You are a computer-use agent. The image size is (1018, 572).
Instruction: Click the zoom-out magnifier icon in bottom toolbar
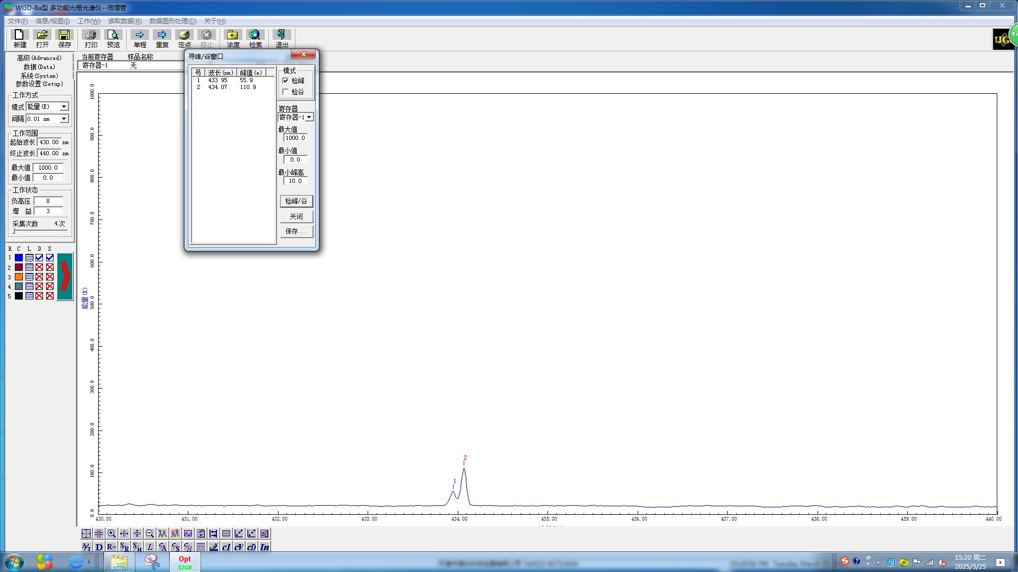pos(150,533)
